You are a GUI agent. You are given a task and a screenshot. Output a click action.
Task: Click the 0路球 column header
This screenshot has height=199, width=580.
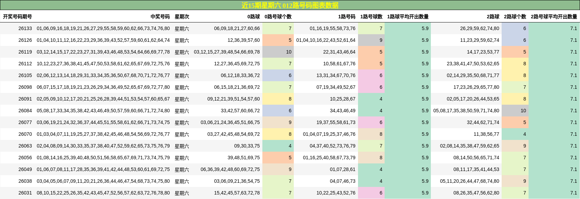[254, 17]
